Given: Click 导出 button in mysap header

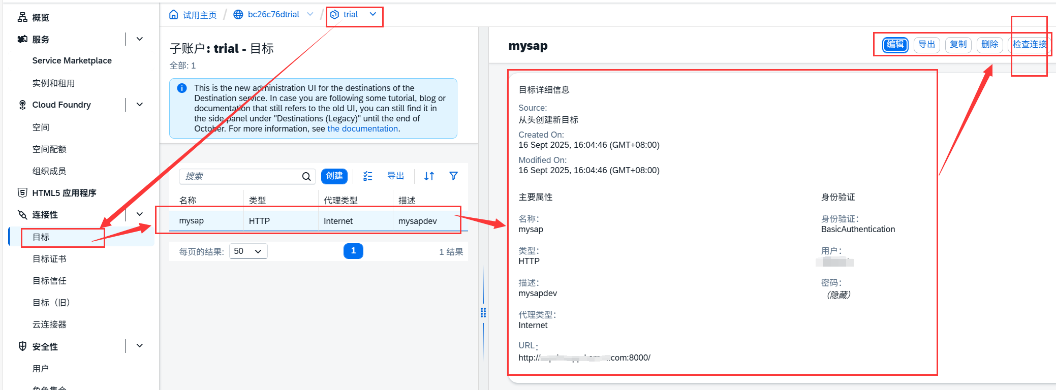Looking at the screenshot, I should 927,45.
